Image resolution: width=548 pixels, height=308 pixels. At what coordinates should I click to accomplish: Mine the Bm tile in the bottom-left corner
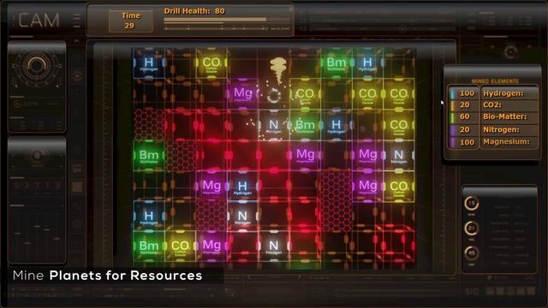tap(149, 246)
